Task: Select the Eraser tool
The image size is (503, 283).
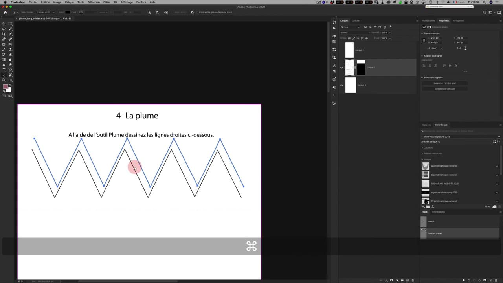Action: click(x=10, y=55)
